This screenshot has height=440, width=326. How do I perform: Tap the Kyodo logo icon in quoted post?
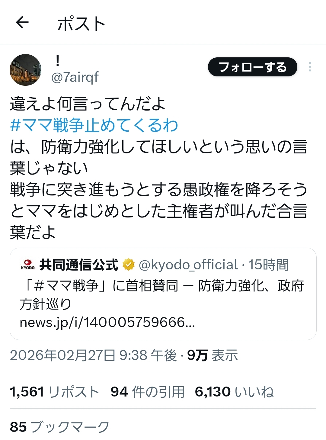click(27, 264)
